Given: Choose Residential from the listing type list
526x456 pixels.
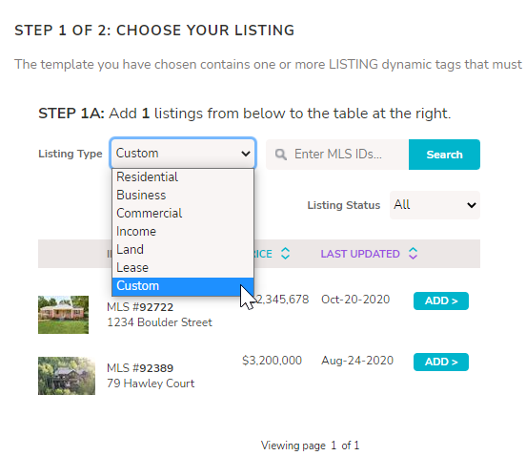Looking at the screenshot, I should coord(183,176).
